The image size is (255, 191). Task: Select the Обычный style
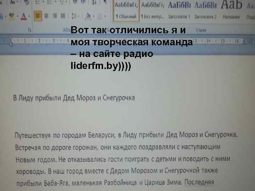point(126,11)
